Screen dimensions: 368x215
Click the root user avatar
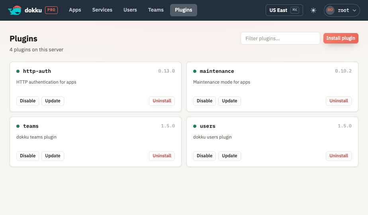pyautogui.click(x=330, y=10)
